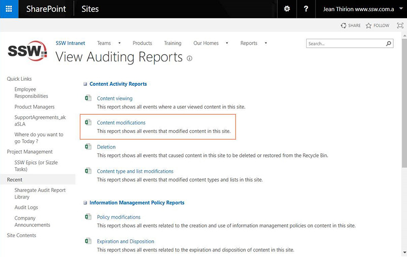Viewport: 407px width, 257px height.
Task: Open the settings gear menu
Action: (x=287, y=9)
